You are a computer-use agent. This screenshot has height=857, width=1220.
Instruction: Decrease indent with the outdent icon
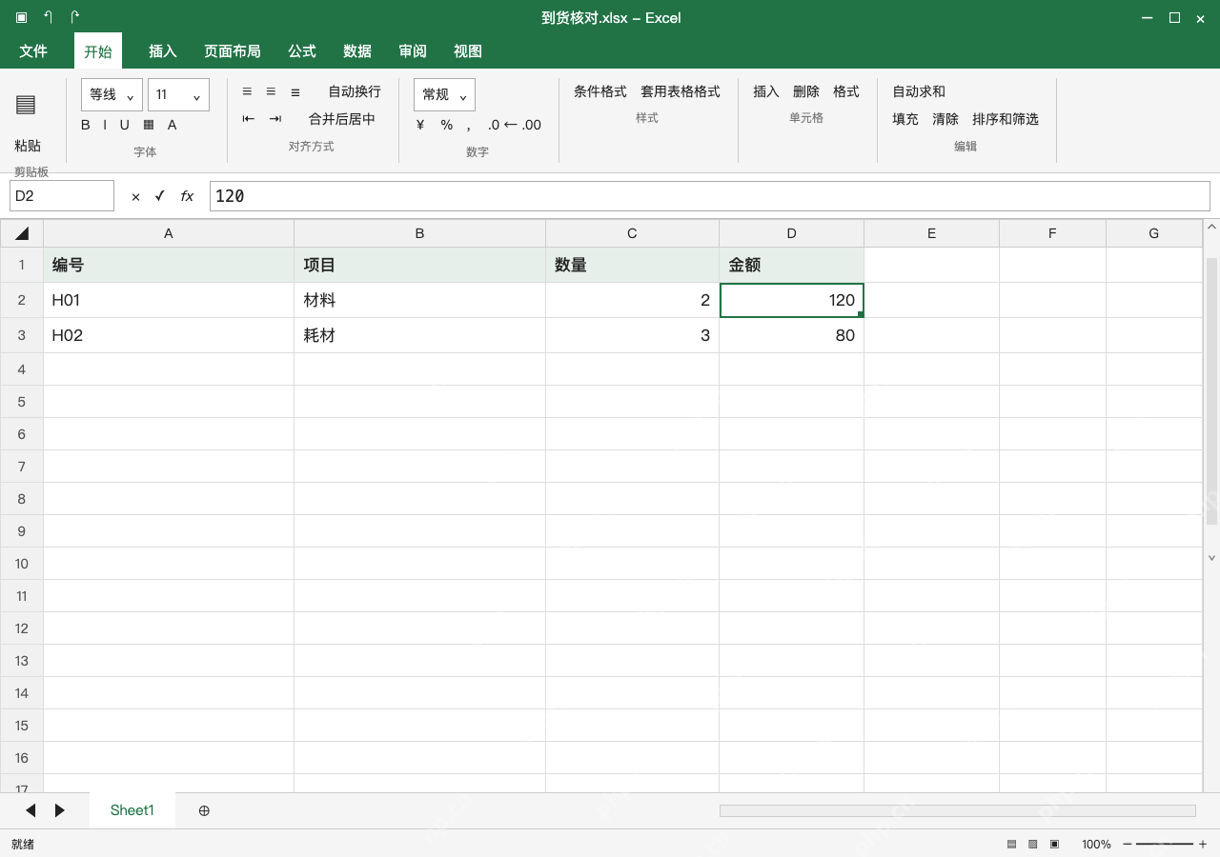[249, 119]
